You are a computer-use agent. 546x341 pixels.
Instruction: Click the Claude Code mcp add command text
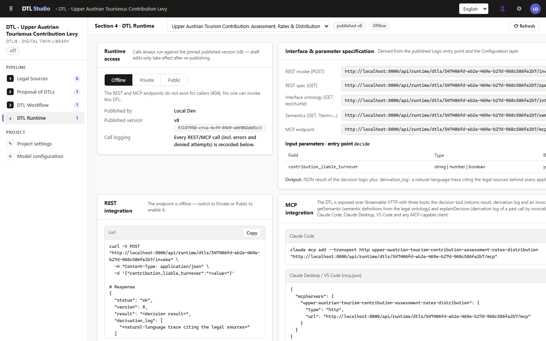pyautogui.click(x=414, y=253)
